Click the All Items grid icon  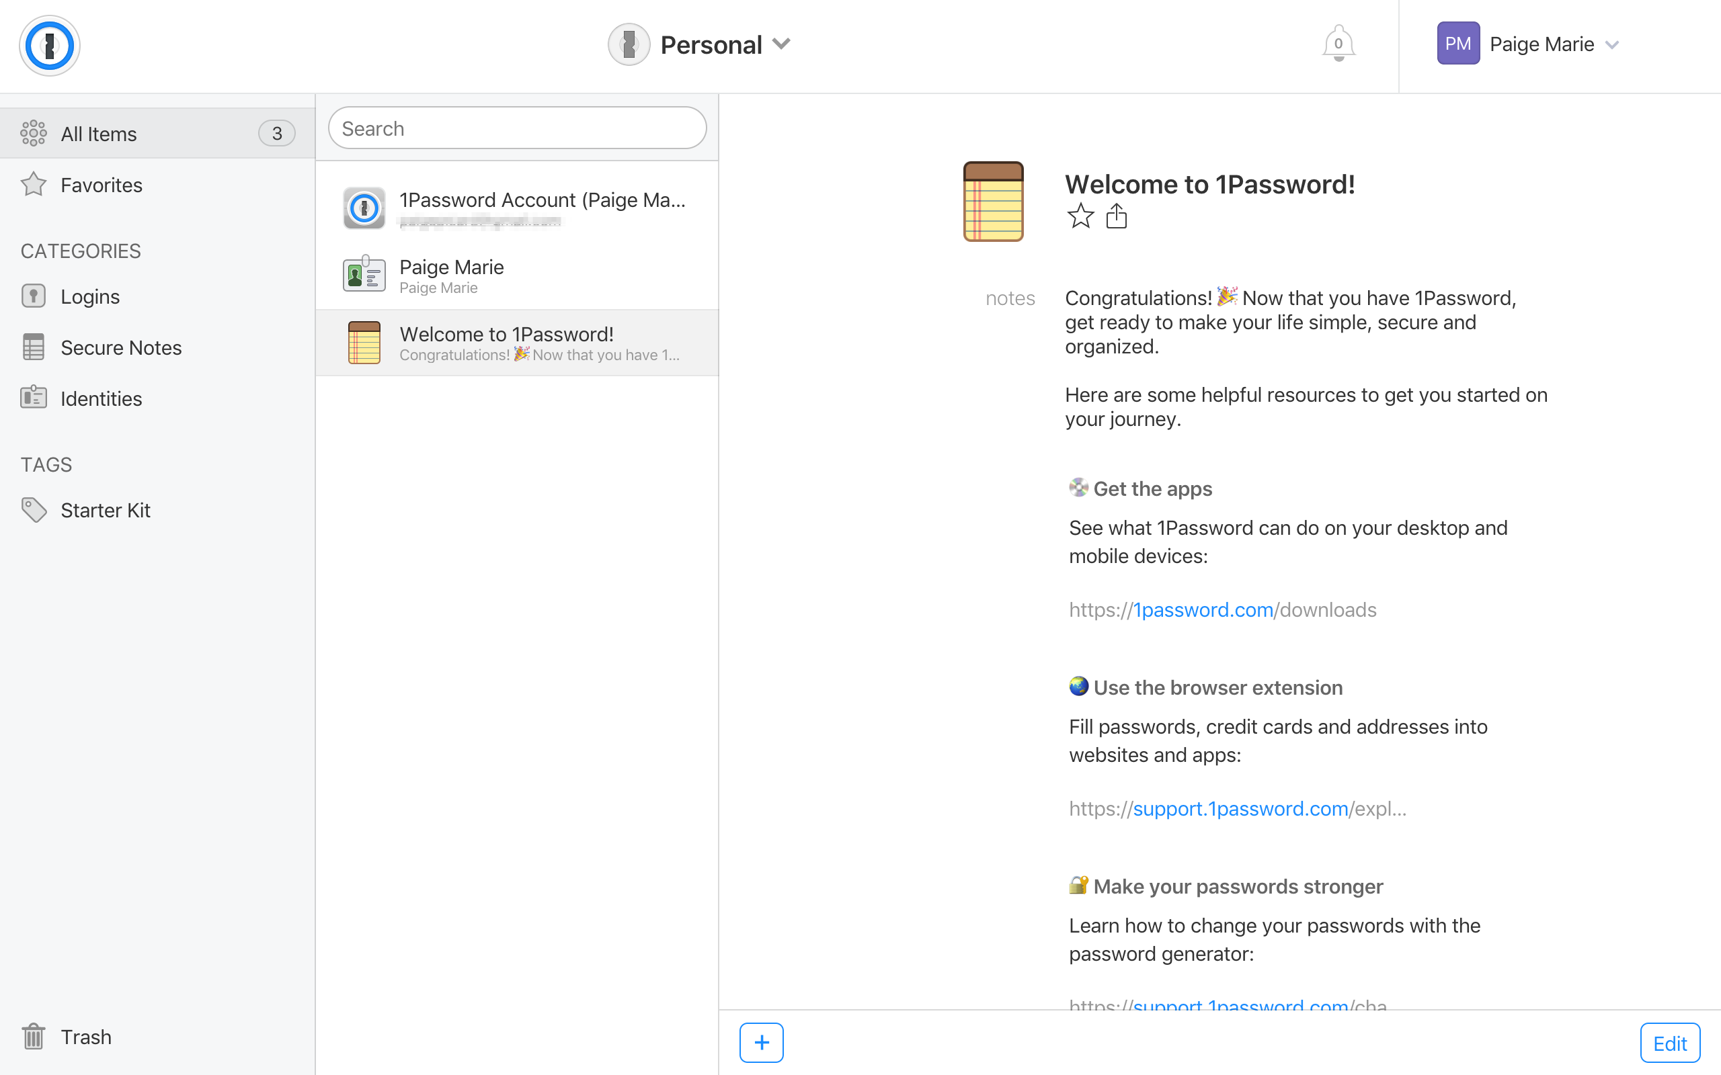pyautogui.click(x=34, y=133)
